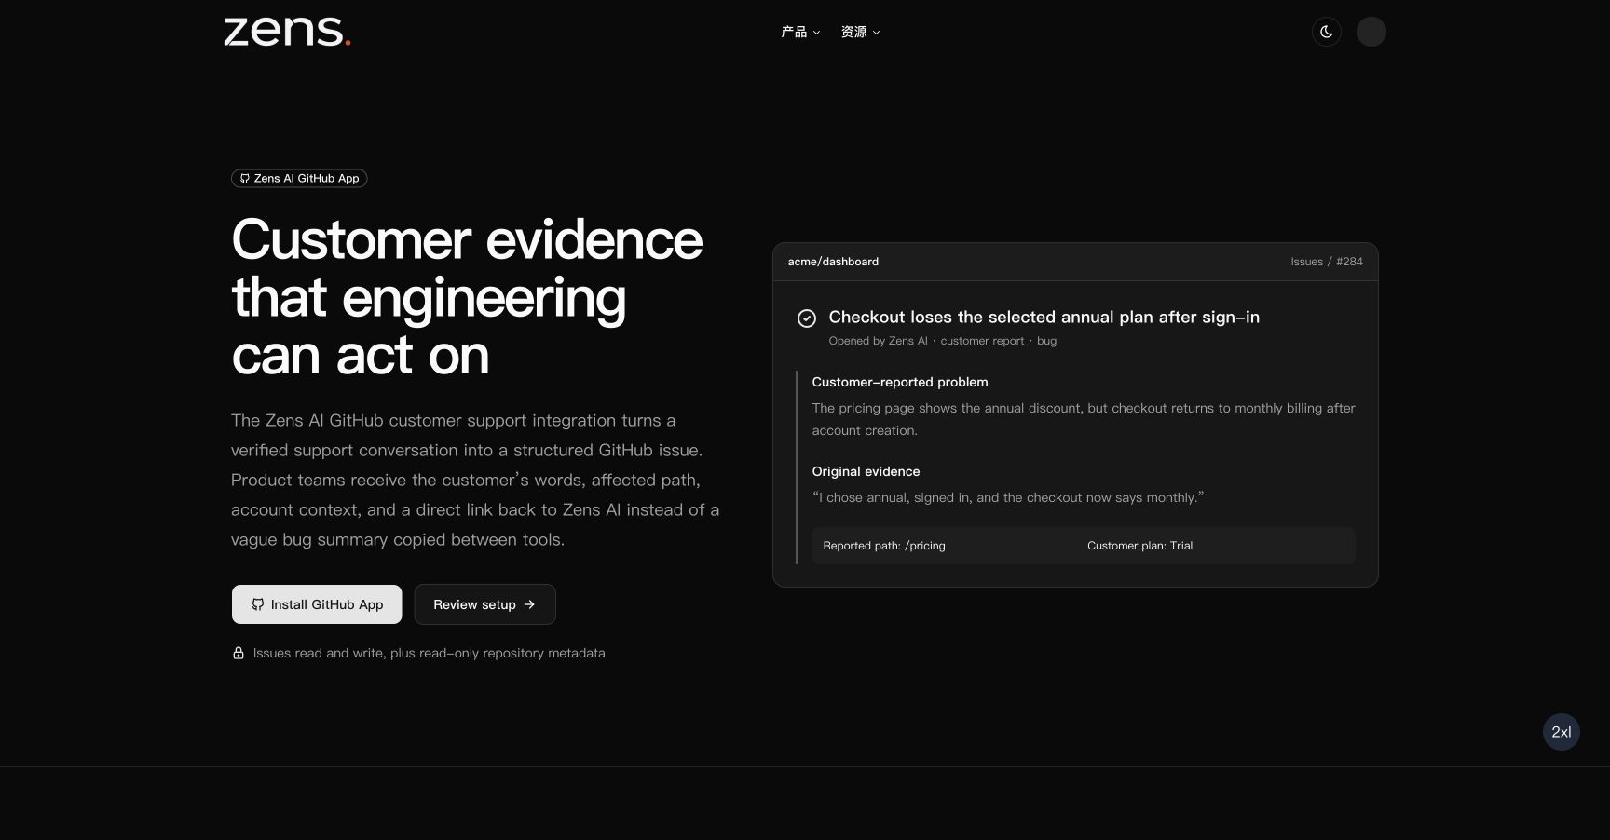Viewport: 1610px width, 840px height.
Task: Open the zens logo home link
Action: coord(287,32)
